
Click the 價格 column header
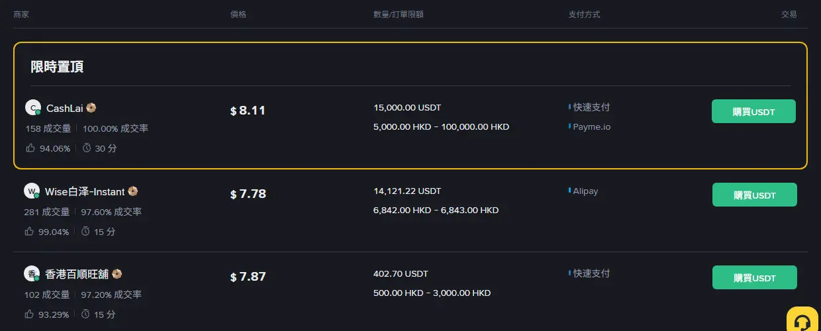pyautogui.click(x=238, y=14)
